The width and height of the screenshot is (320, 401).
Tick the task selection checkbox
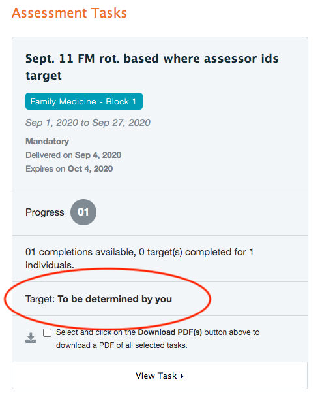coord(47,332)
